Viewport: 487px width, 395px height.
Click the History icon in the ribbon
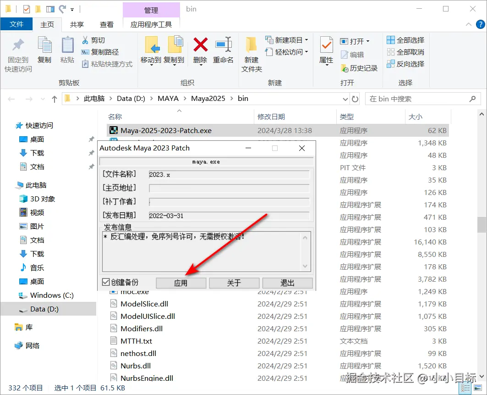pos(345,68)
